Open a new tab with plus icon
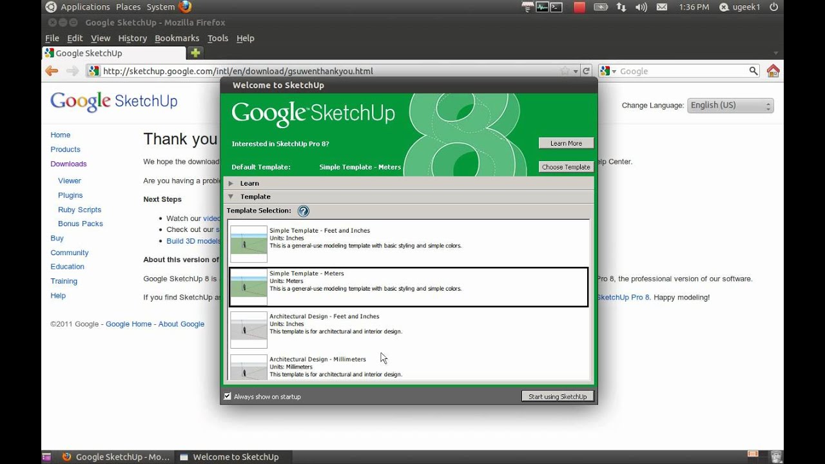This screenshot has width=825, height=464. tap(195, 53)
